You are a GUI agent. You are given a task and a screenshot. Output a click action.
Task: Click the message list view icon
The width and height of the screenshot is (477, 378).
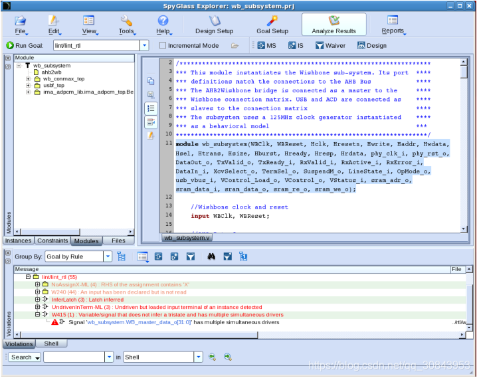(142, 256)
